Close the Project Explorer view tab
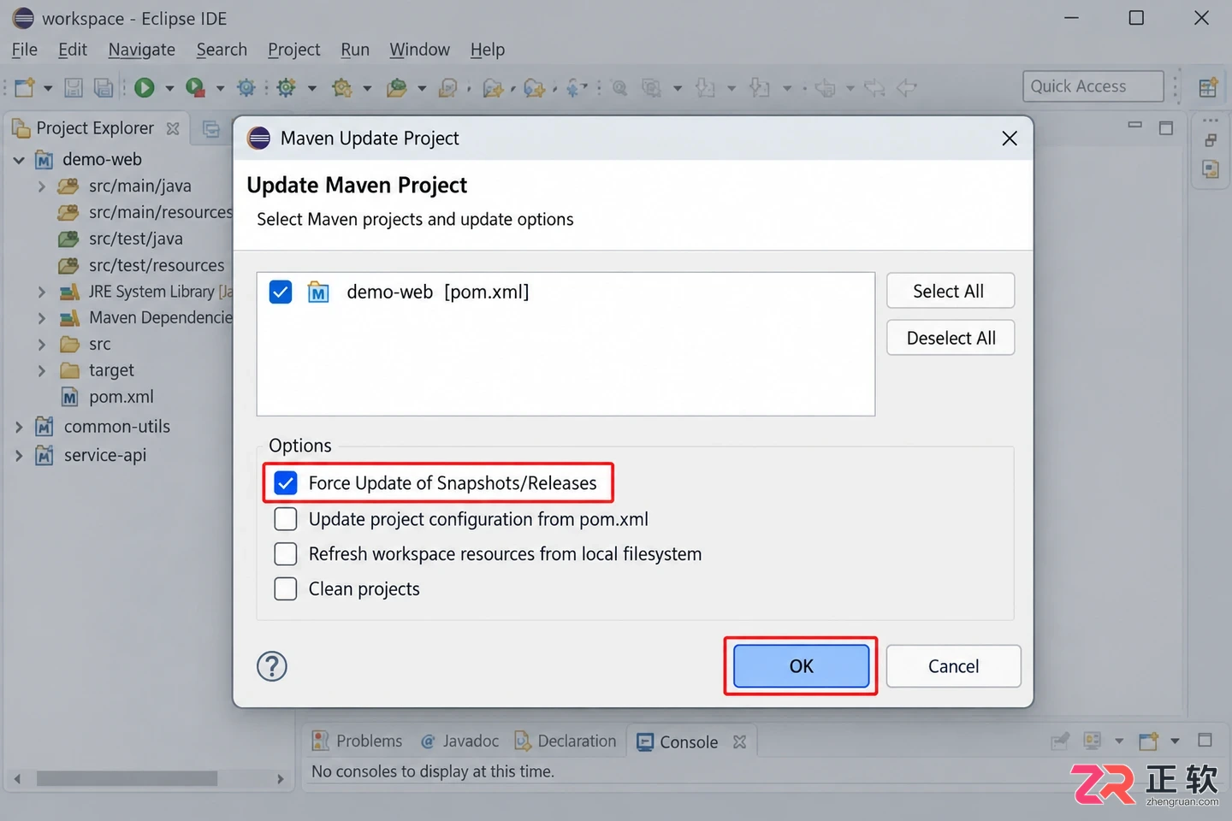 coord(173,128)
